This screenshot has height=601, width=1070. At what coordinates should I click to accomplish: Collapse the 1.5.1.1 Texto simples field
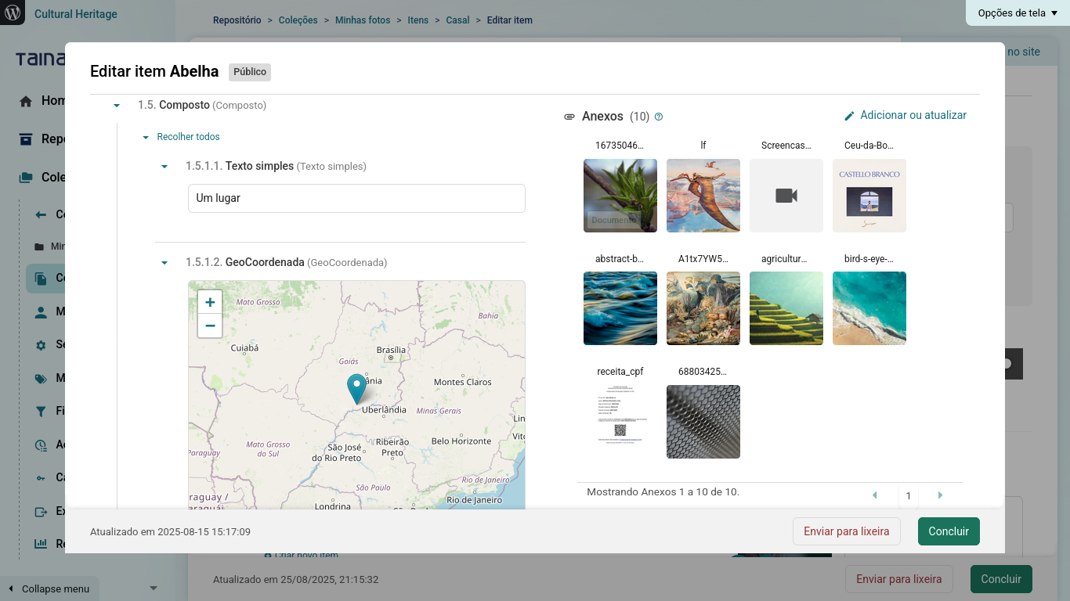coord(164,166)
